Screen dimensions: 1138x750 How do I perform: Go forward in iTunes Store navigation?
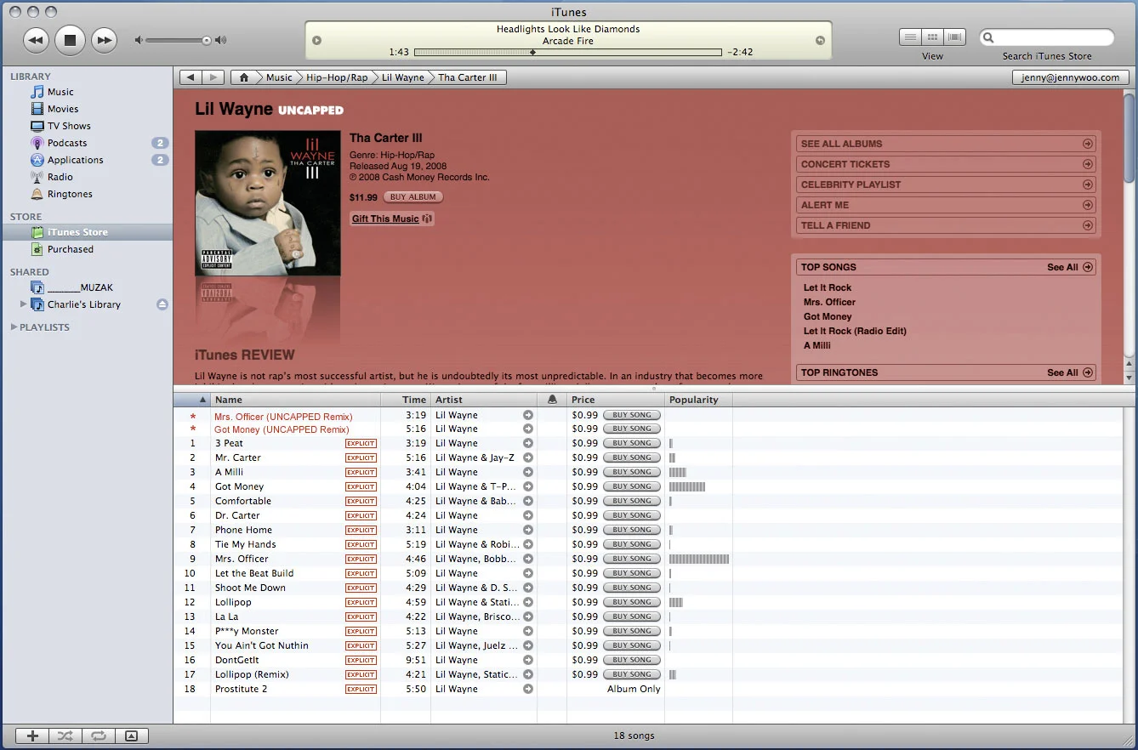pos(213,77)
